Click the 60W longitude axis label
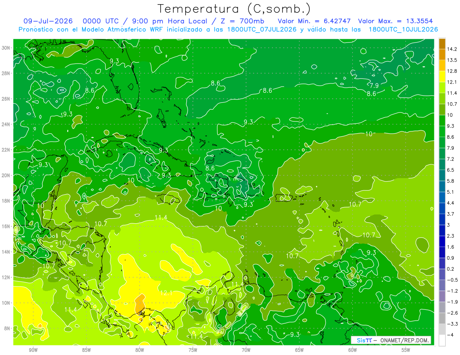The image size is (460, 355). tap(353, 350)
